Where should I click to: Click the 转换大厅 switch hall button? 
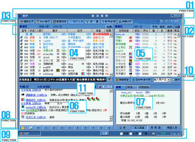125,22
